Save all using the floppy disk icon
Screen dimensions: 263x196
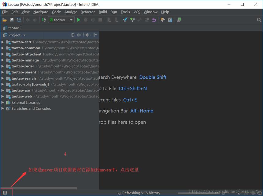coord(12,20)
